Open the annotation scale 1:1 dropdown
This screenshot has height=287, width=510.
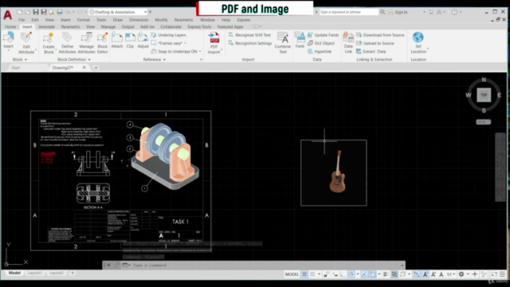pos(450,274)
